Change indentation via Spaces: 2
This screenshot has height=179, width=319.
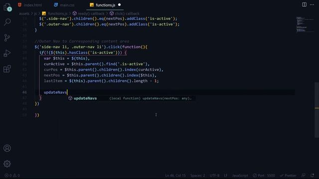click(x=197, y=176)
